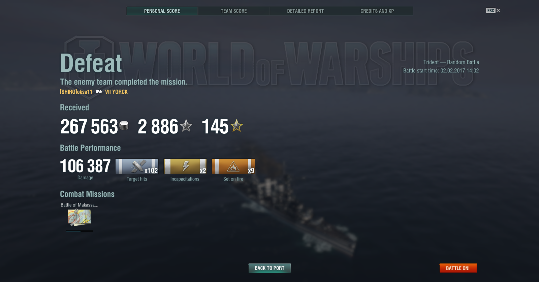The width and height of the screenshot is (539, 282).
Task: Close the results screen with ESC X
Action: pyautogui.click(x=493, y=10)
